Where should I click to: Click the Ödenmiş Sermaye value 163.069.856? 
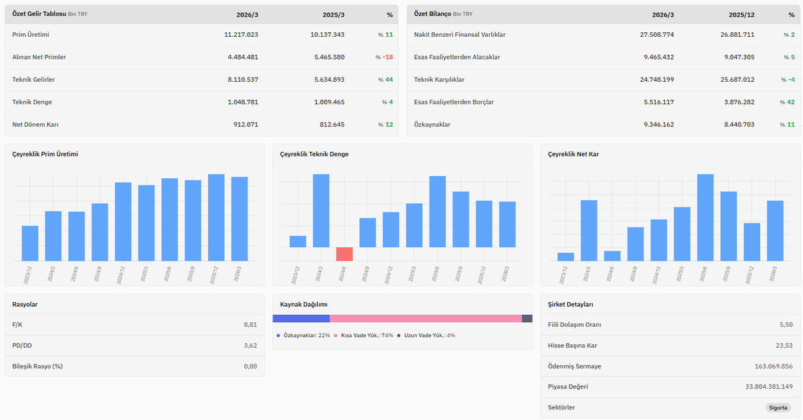click(x=774, y=366)
